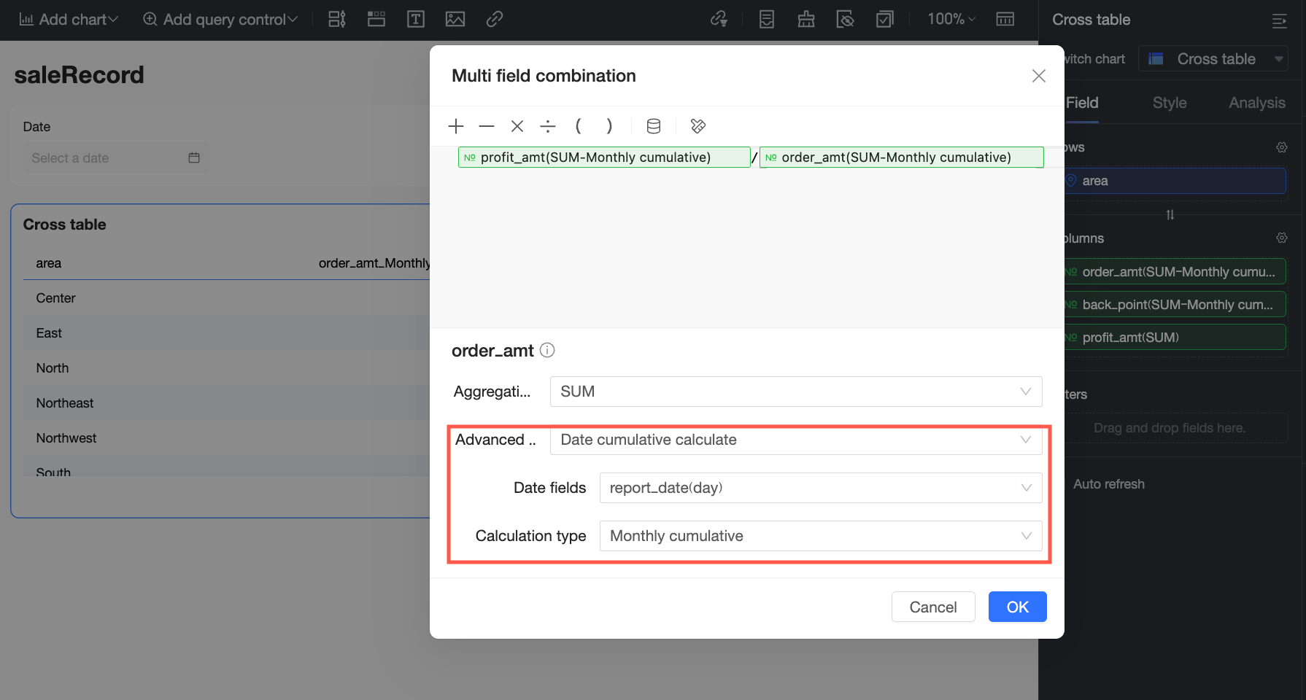
Task: Insert the divide operator
Action: pos(548,126)
